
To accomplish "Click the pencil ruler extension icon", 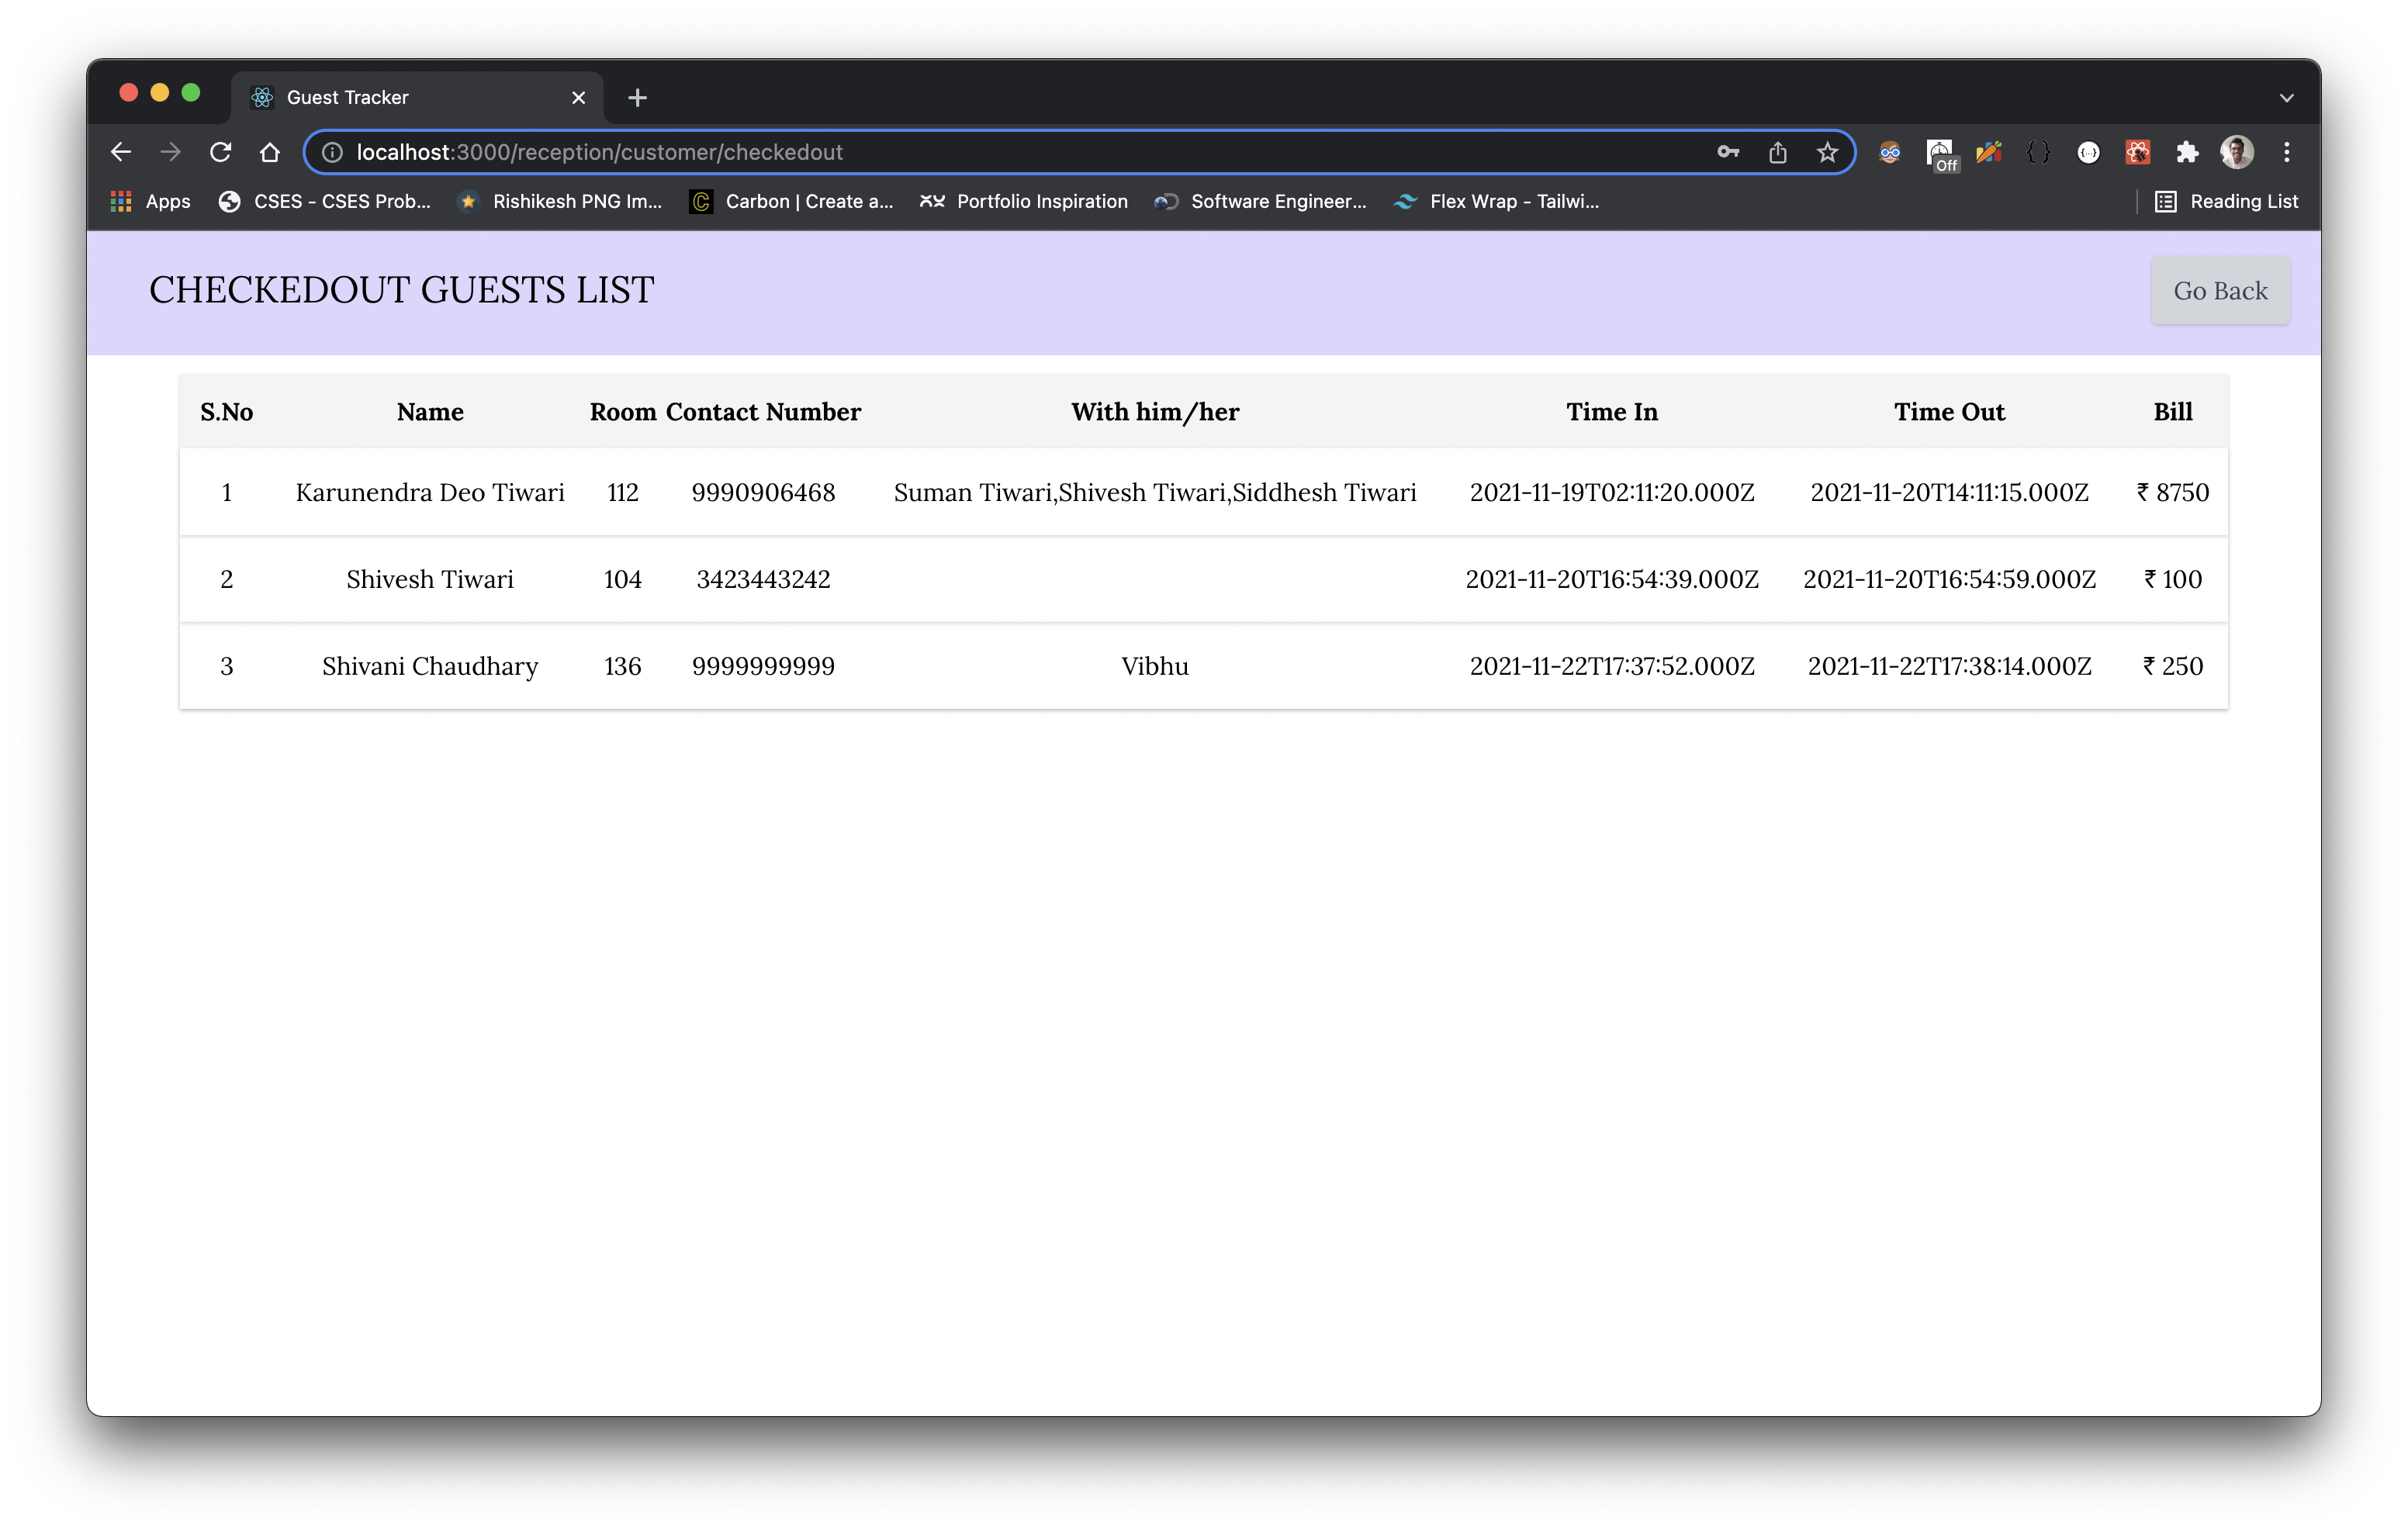I will pos(1989,152).
